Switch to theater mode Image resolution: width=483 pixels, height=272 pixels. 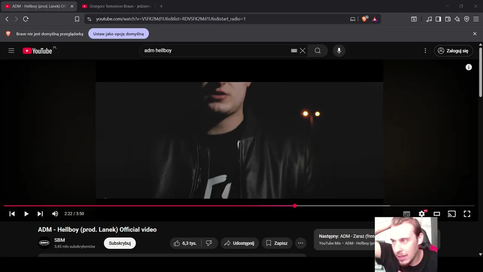[x=437, y=214]
